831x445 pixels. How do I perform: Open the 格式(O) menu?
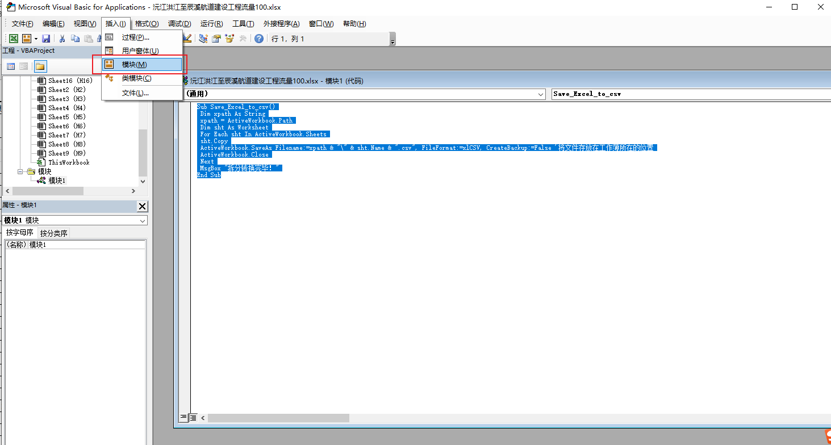tap(147, 24)
